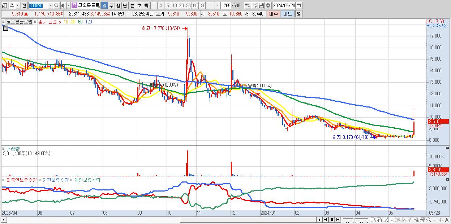Click the chart window icon at top-left
The image size is (451, 224).
pyautogui.click(x=5, y=5)
